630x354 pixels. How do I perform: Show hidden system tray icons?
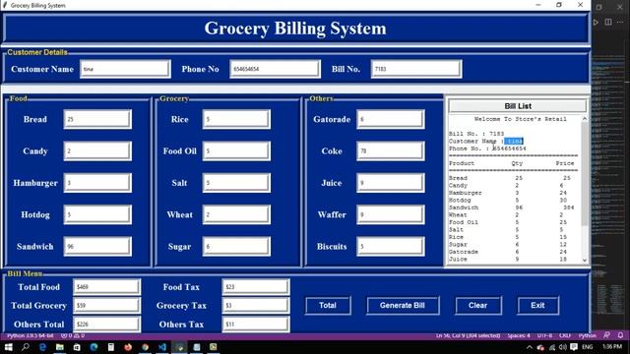[x=530, y=347]
